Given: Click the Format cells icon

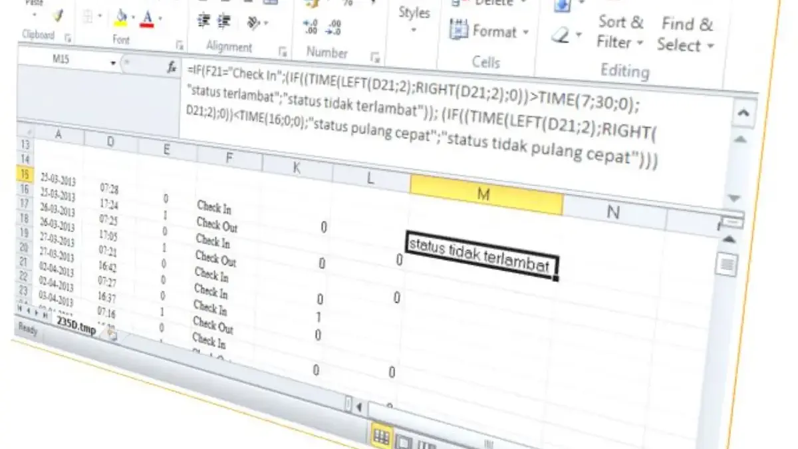Looking at the screenshot, I should (x=458, y=30).
